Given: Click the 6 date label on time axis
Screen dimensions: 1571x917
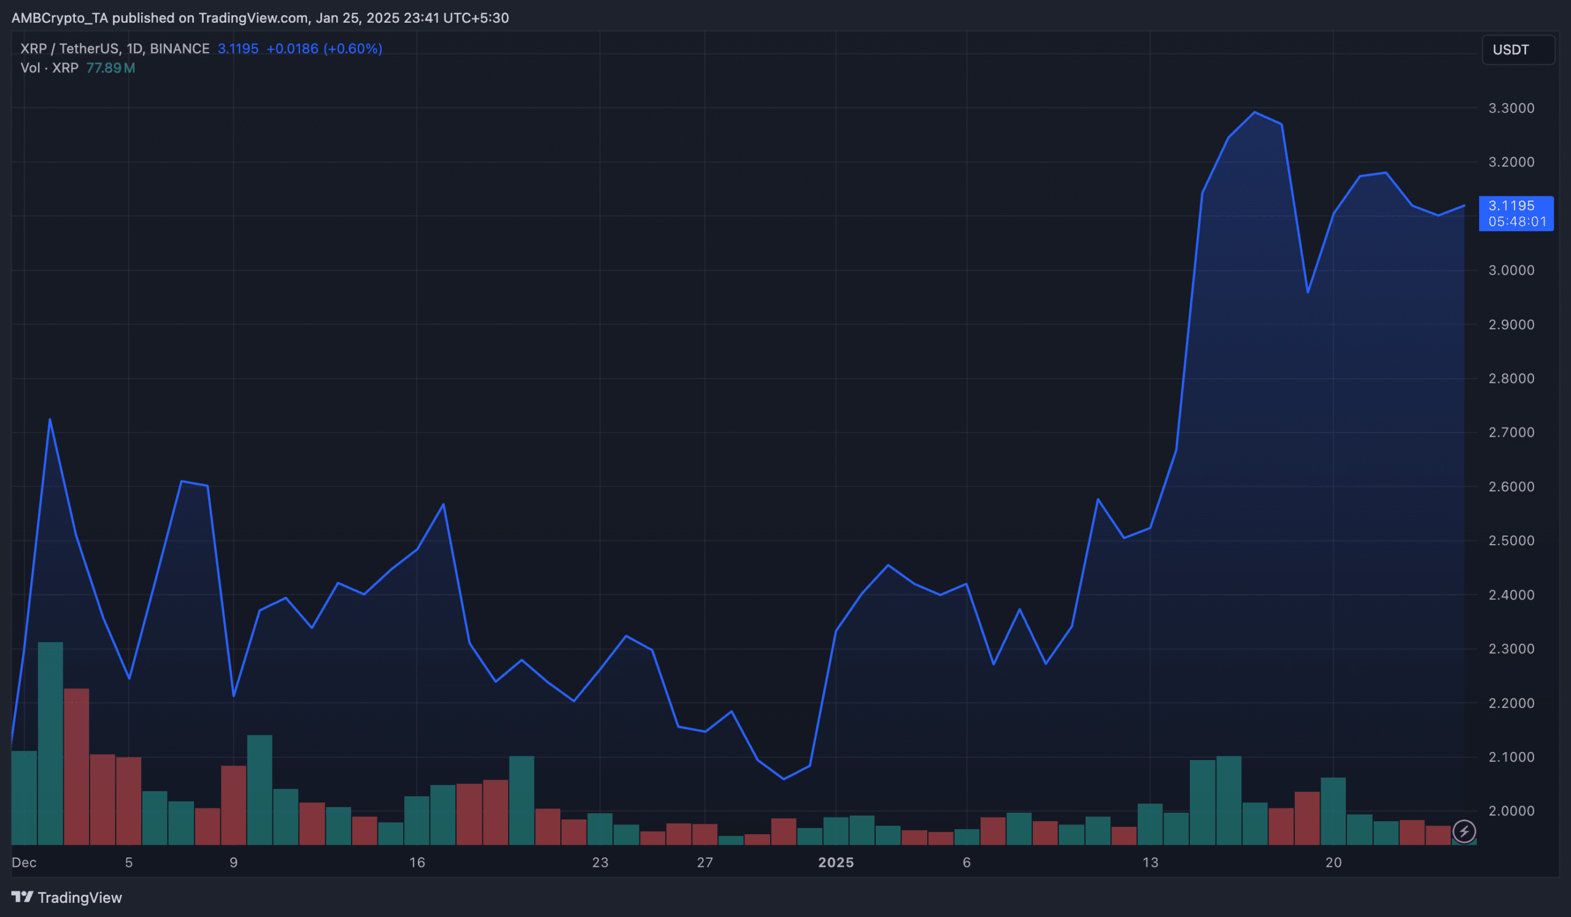Looking at the screenshot, I should (x=967, y=863).
